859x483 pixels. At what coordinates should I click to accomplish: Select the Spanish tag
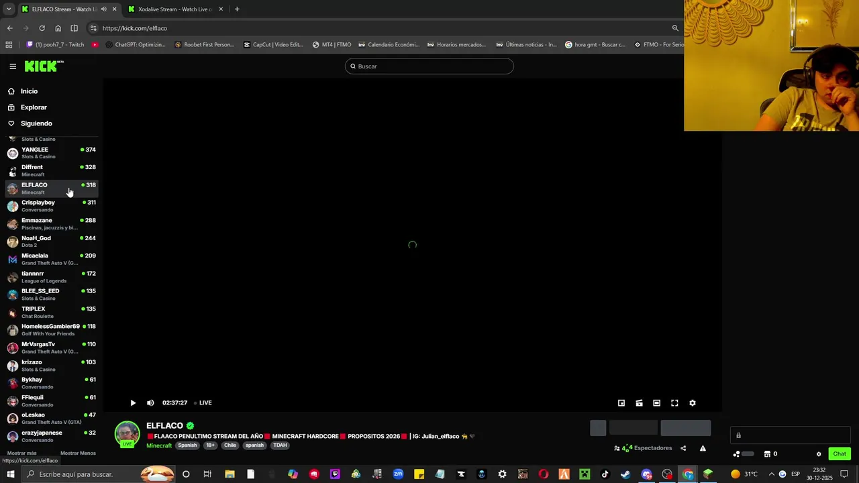click(187, 445)
